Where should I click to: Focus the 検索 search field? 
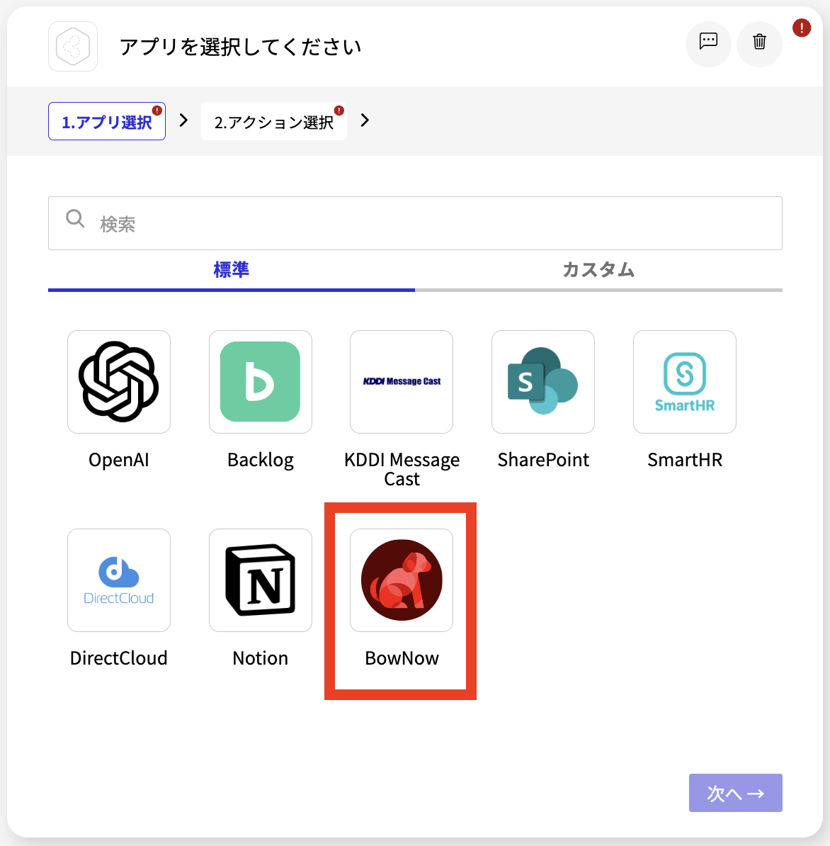click(415, 223)
